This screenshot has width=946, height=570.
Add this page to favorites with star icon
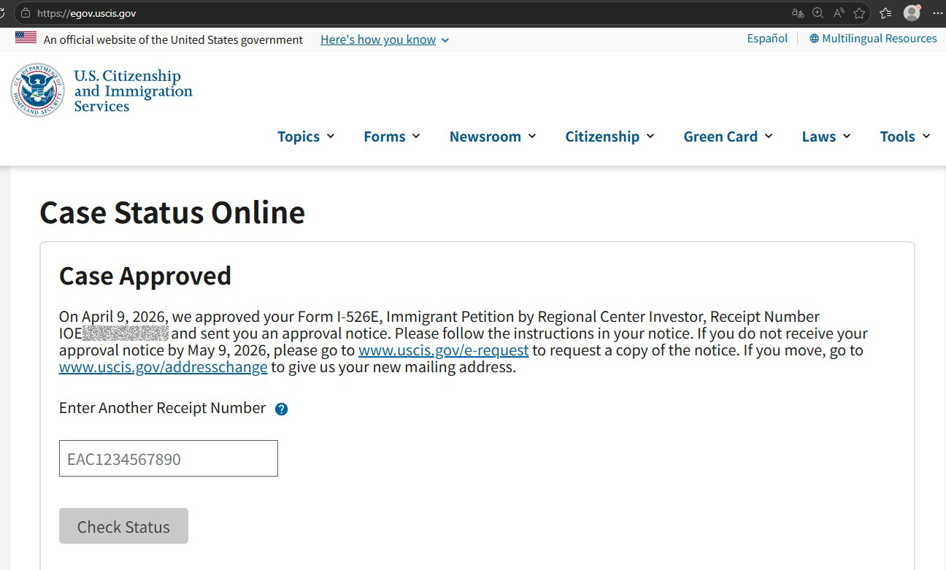[x=860, y=13]
